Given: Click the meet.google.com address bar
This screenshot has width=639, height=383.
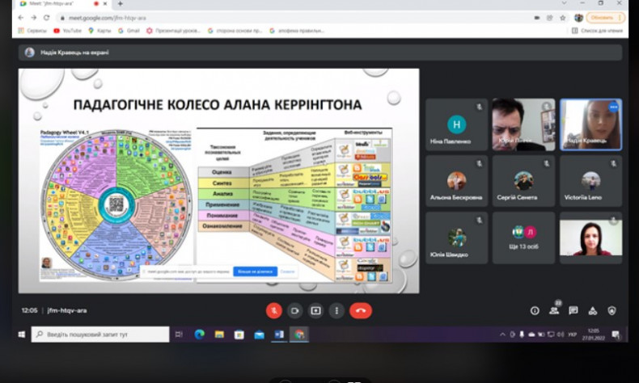Looking at the screenshot, I should tap(294, 18).
